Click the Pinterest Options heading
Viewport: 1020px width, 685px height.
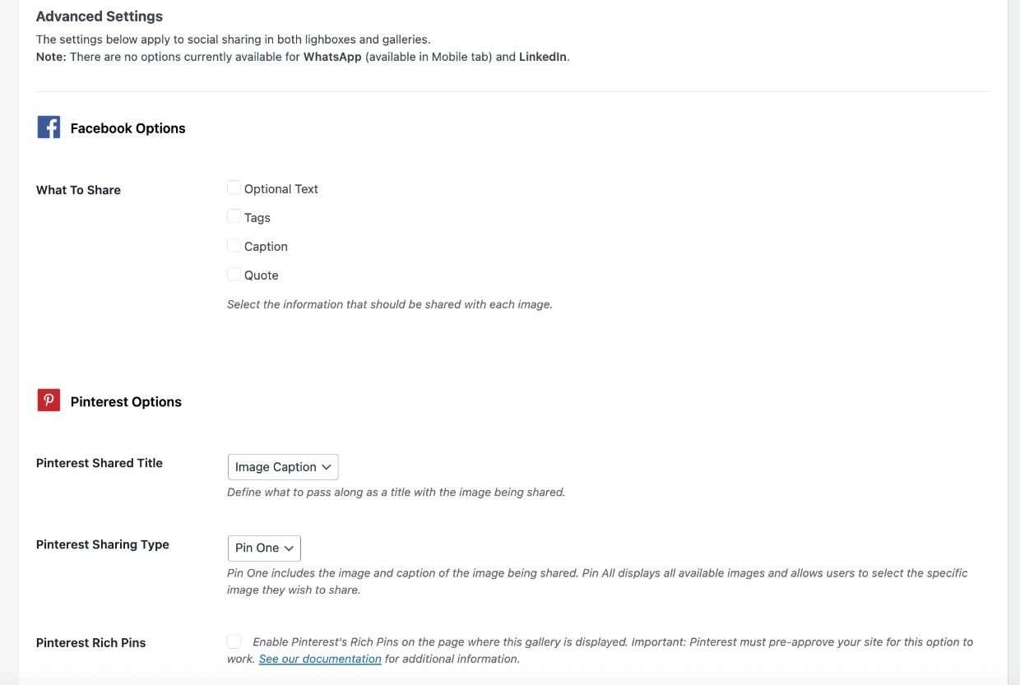126,402
